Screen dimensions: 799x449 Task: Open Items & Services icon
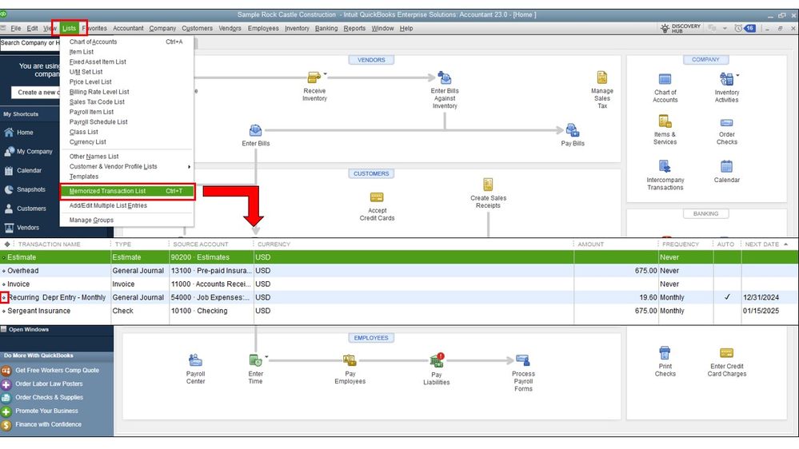click(x=665, y=121)
